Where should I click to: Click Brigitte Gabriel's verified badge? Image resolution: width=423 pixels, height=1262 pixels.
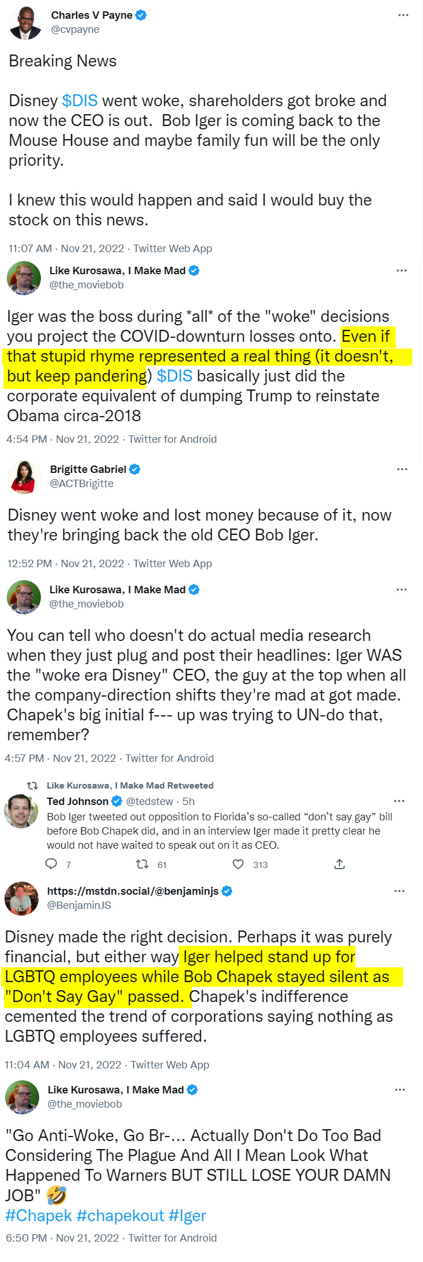click(135, 469)
